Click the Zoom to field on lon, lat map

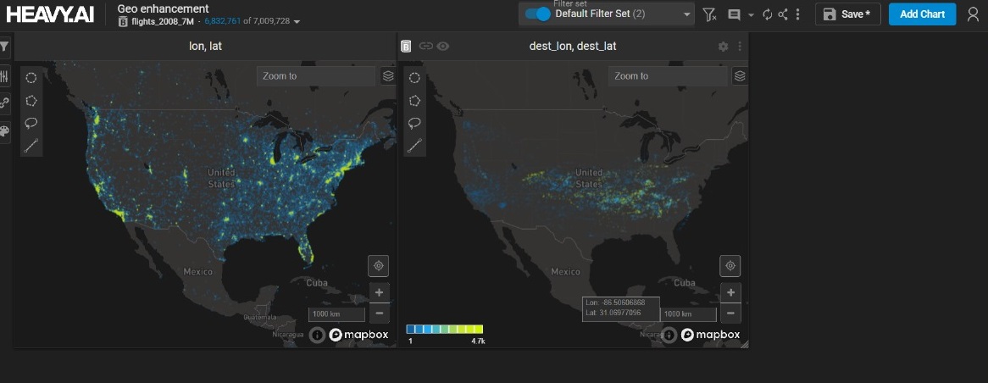pyautogui.click(x=316, y=76)
